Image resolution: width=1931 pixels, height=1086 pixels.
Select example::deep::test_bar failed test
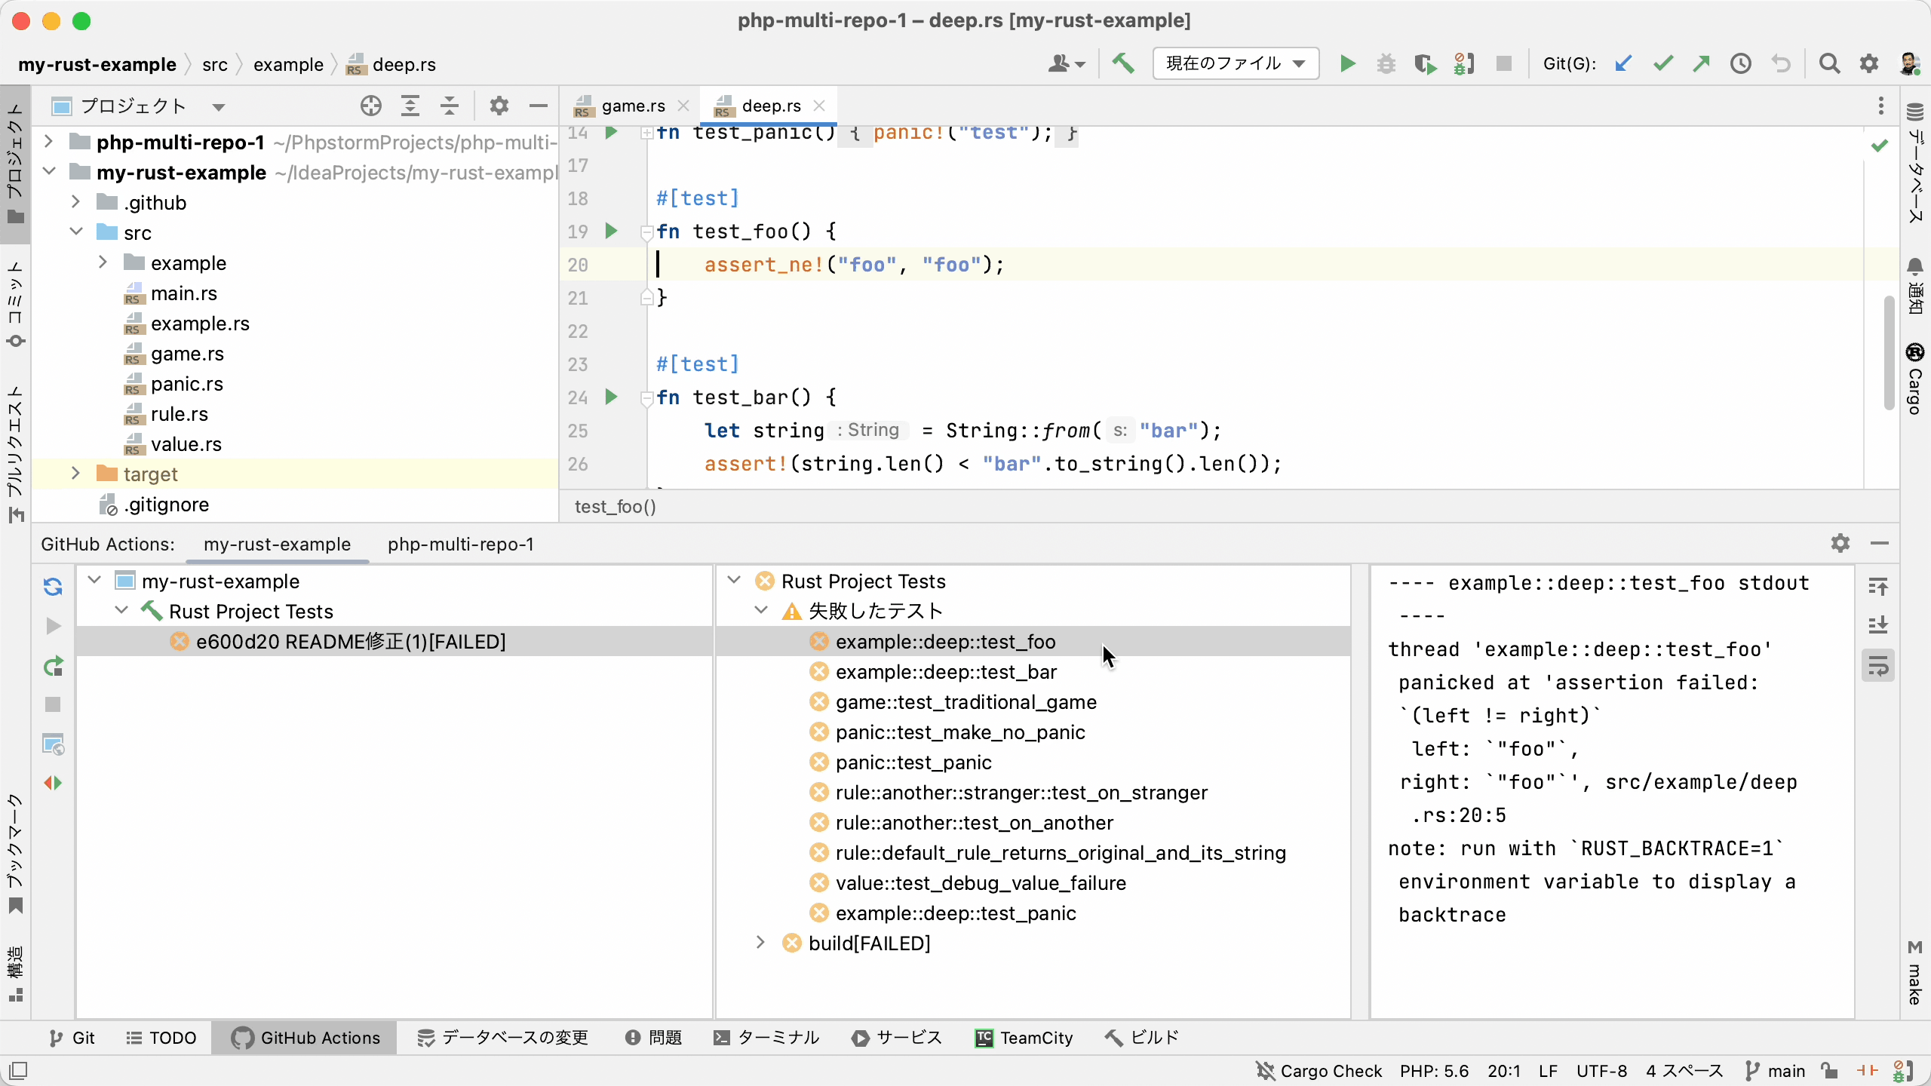[x=946, y=672]
